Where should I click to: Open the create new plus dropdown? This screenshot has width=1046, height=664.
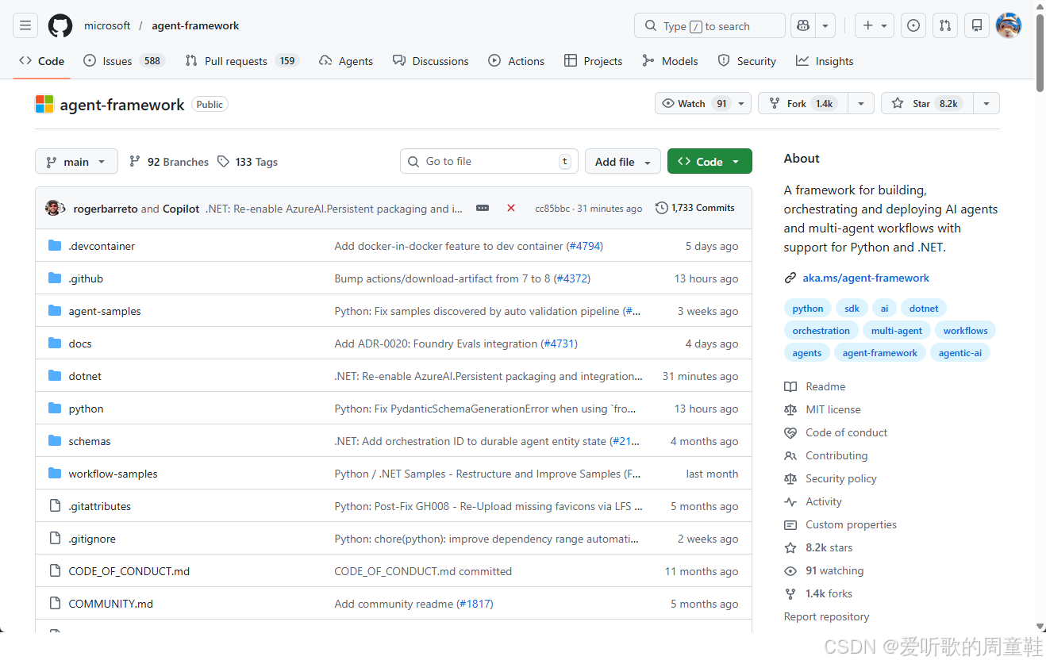875,25
